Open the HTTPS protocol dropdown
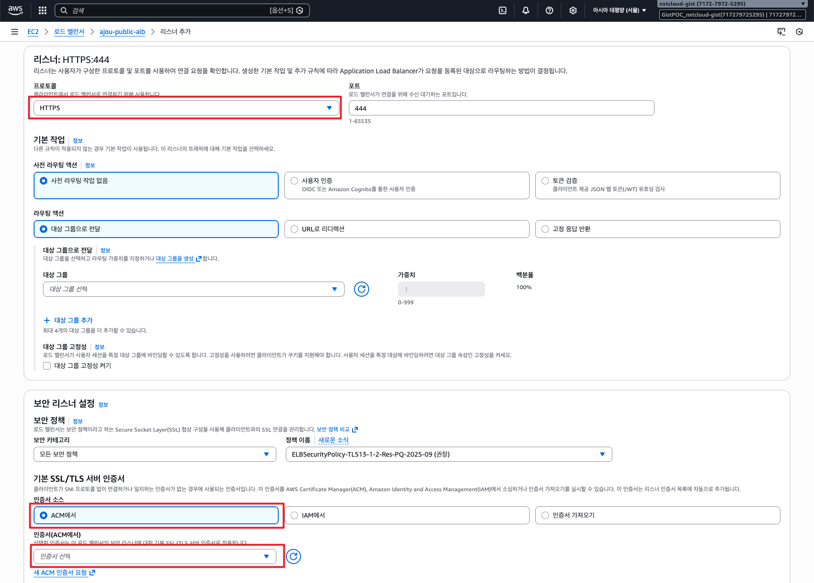The image size is (814, 583). click(x=186, y=108)
